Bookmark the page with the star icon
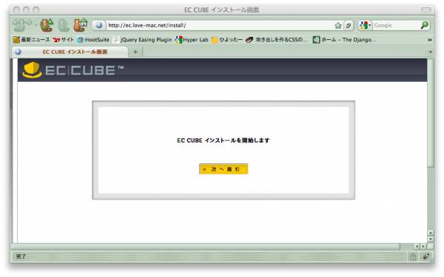The image size is (444, 277). click(338, 25)
